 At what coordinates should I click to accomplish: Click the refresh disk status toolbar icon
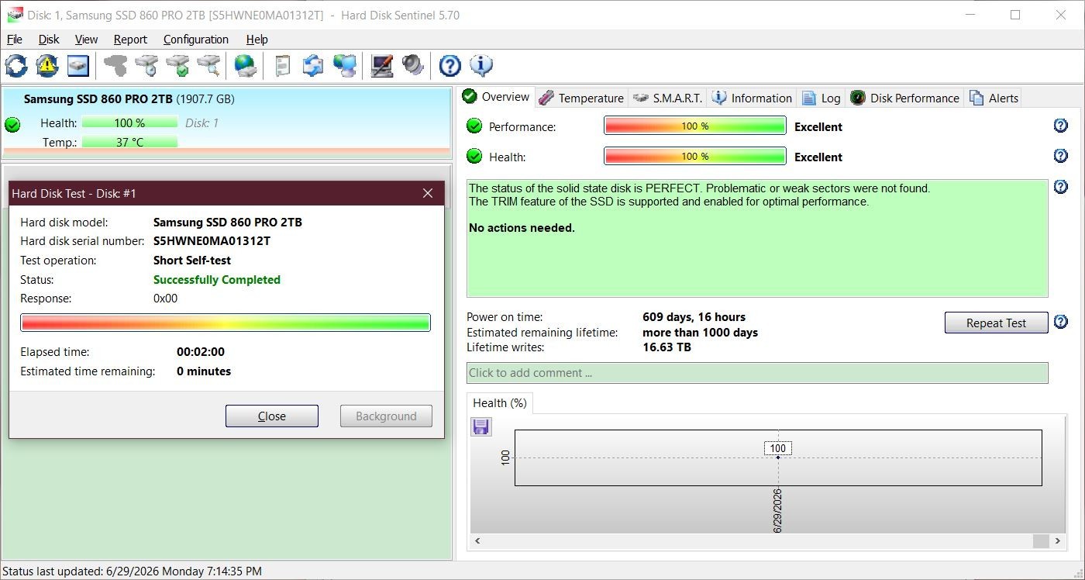click(x=16, y=66)
